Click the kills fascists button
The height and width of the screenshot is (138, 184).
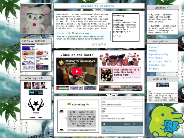pos(42,58)
